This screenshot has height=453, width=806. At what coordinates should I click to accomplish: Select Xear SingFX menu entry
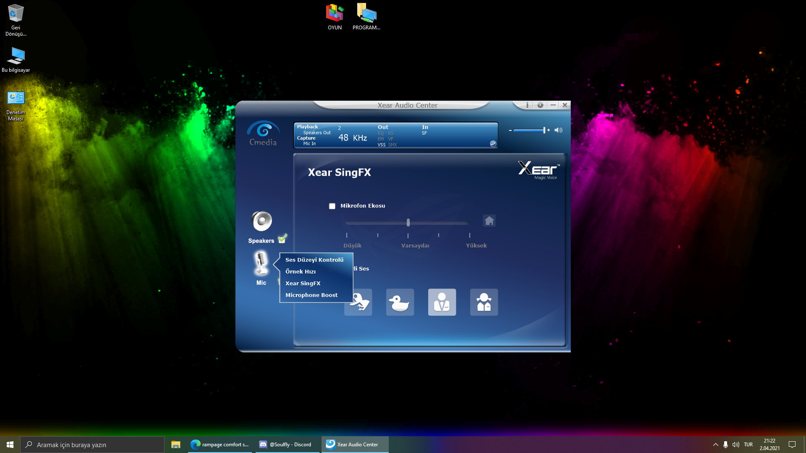click(x=303, y=283)
